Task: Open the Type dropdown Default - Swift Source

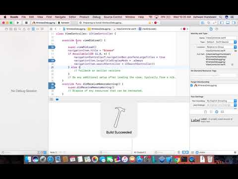Action: [x=221, y=42]
